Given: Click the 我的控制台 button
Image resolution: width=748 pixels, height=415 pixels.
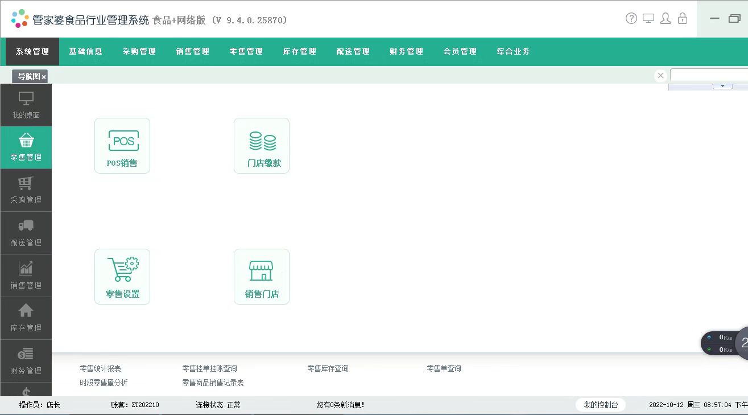Looking at the screenshot, I should point(601,405).
